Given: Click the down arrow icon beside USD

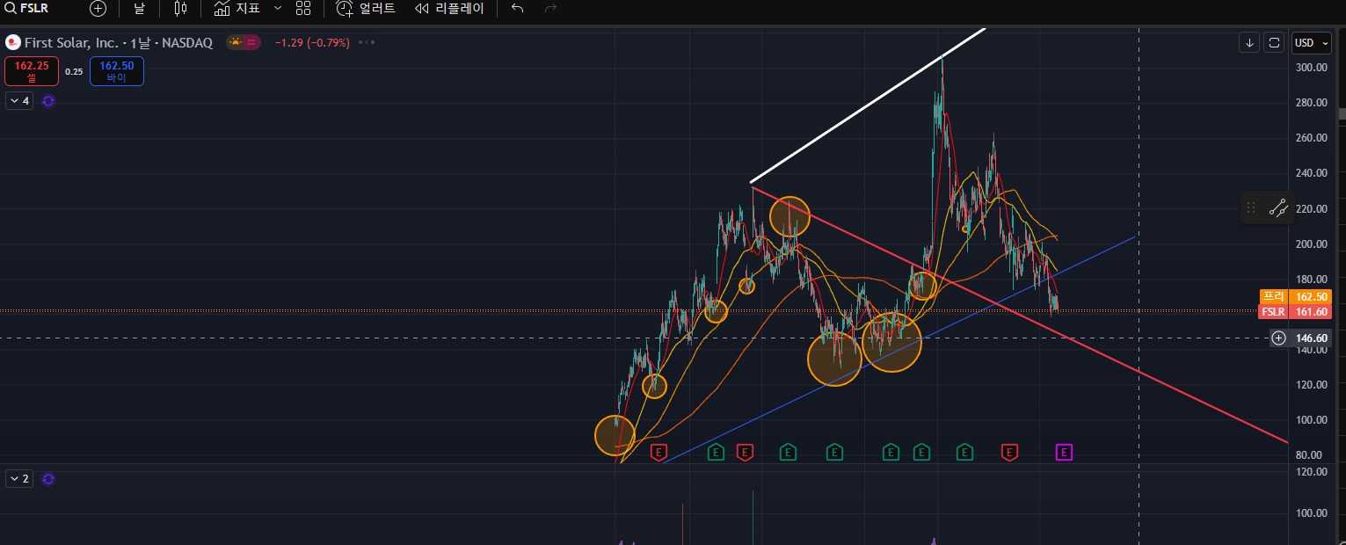Looking at the screenshot, I should pyautogui.click(x=1249, y=43).
